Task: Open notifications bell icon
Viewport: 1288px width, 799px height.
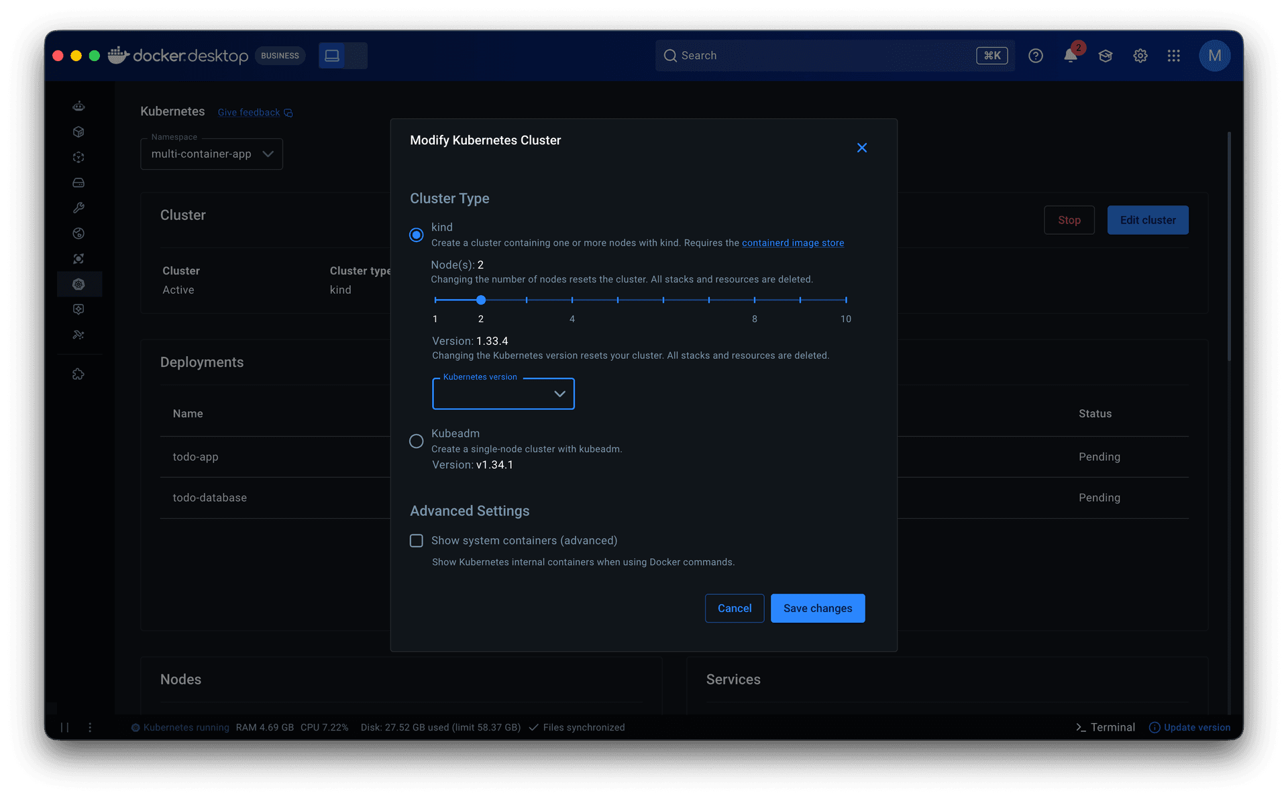Action: click(x=1071, y=56)
